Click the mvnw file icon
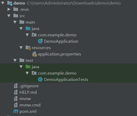This screenshot has height=116, width=137. pyautogui.click(x=16, y=98)
